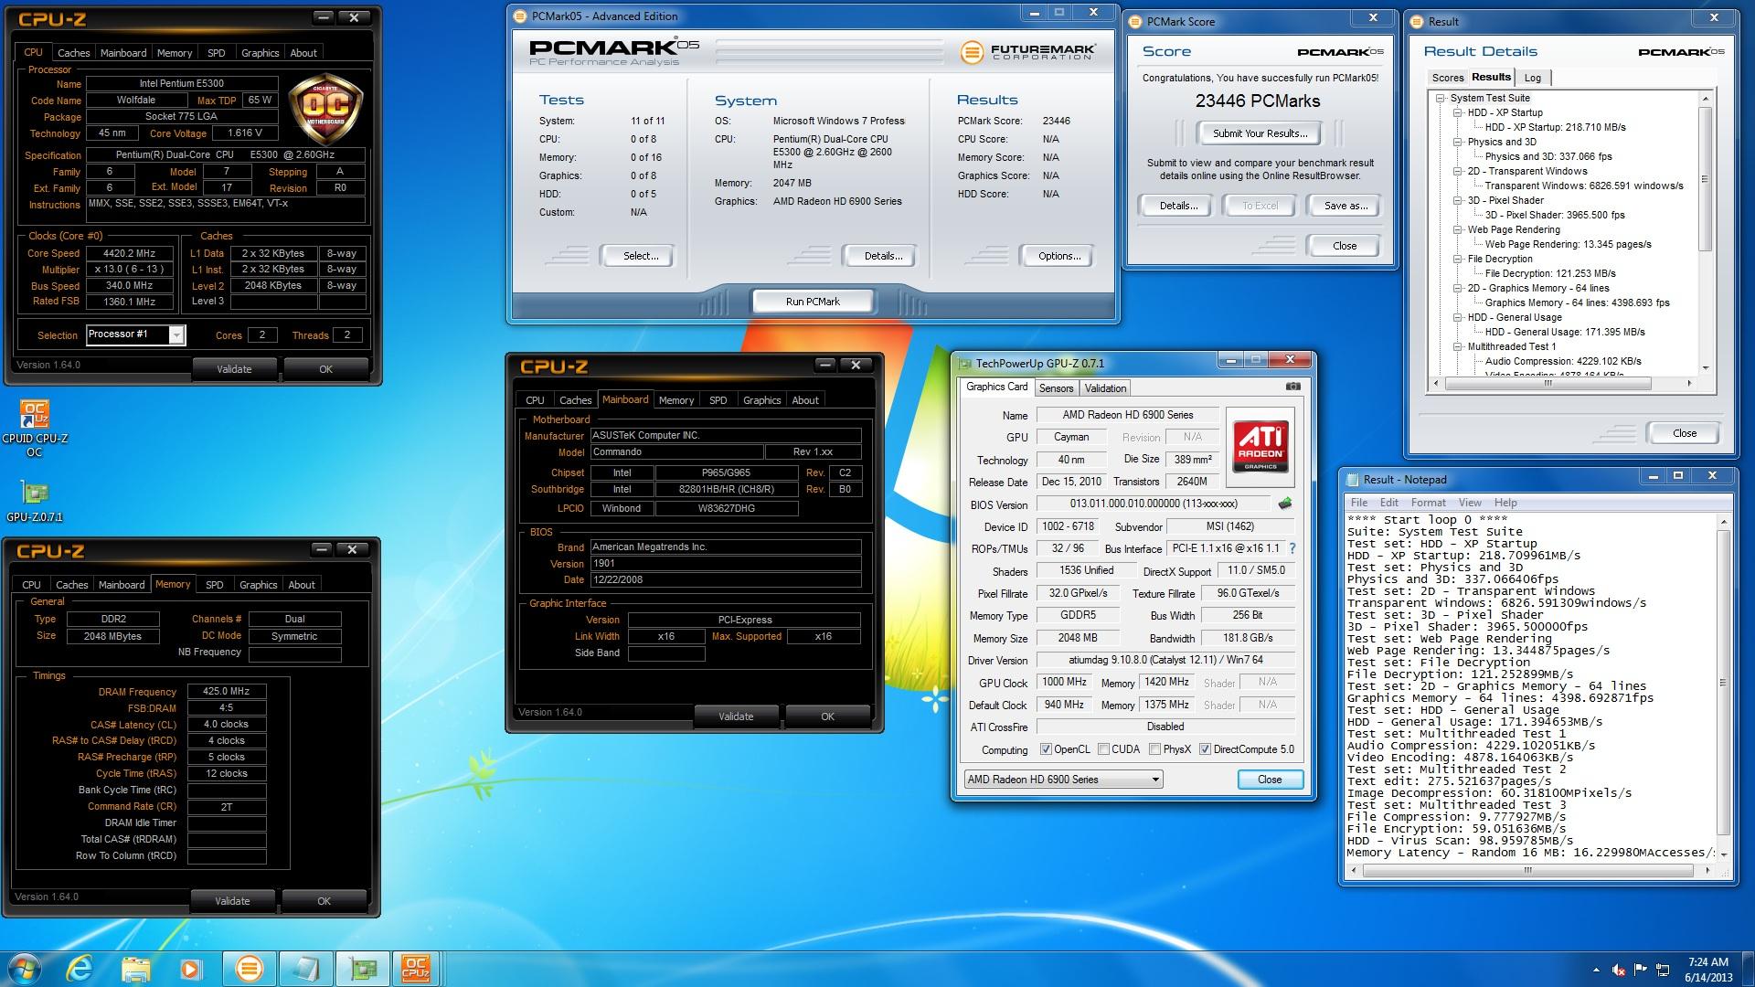
Task: Switch to PCMark05 via its orange taskbar icon
Action: click(249, 969)
